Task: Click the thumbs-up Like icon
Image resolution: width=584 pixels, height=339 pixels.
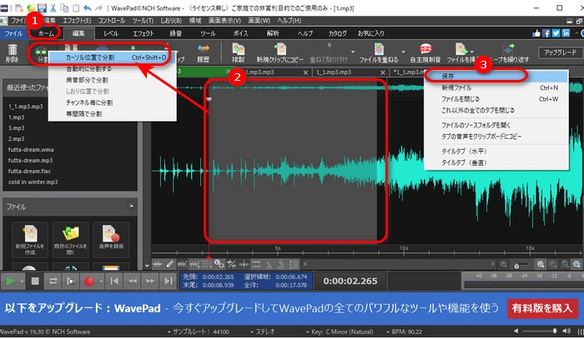Action: coord(536,33)
